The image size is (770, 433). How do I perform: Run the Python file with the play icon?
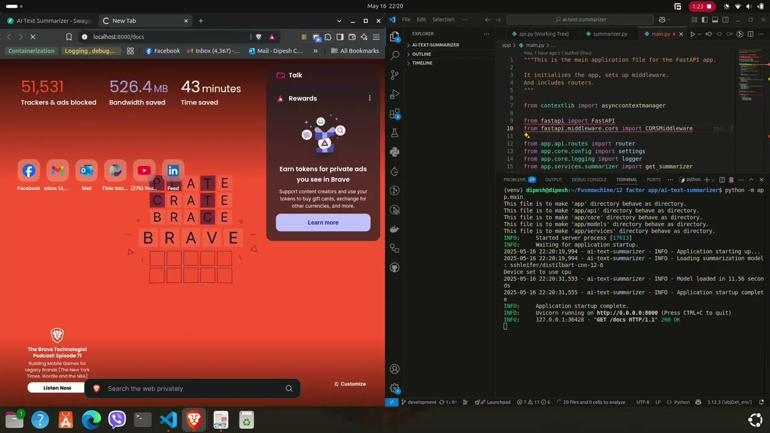tap(692, 34)
